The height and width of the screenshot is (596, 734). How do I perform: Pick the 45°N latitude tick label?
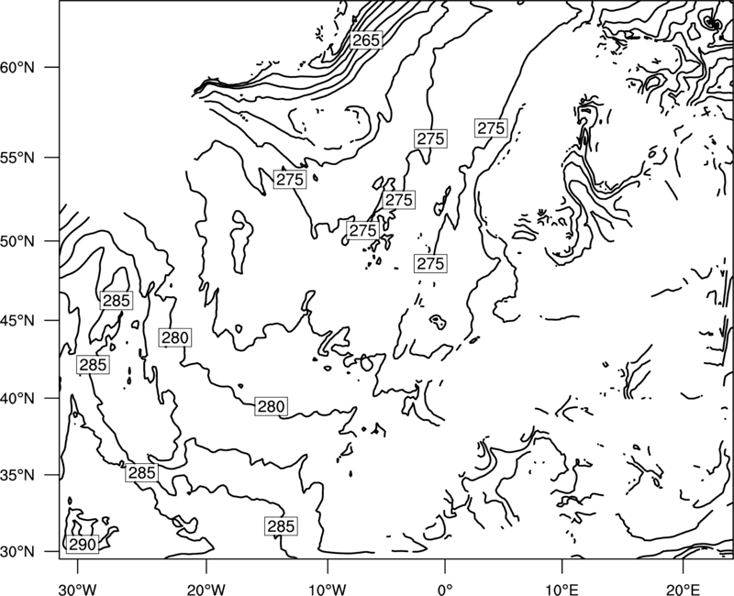tap(17, 320)
